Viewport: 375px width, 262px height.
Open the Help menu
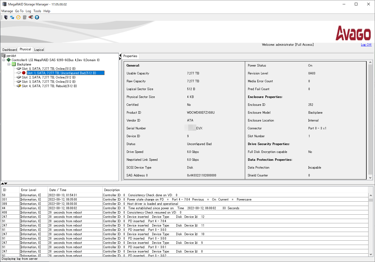[47, 11]
